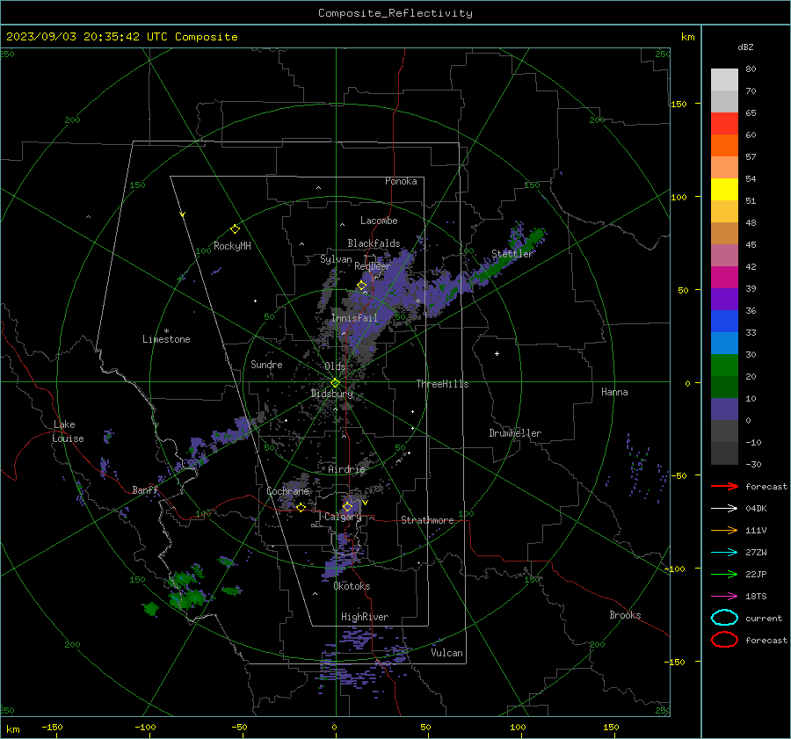
Task: Click the Sylvan town label
Action: tap(336, 259)
